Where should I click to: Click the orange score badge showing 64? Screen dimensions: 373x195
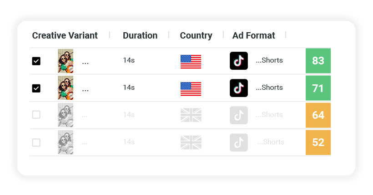click(318, 115)
